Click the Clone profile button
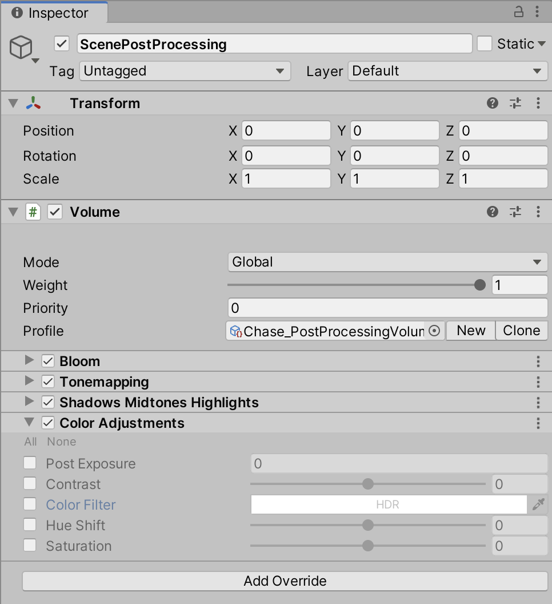The image size is (552, 604). (521, 331)
